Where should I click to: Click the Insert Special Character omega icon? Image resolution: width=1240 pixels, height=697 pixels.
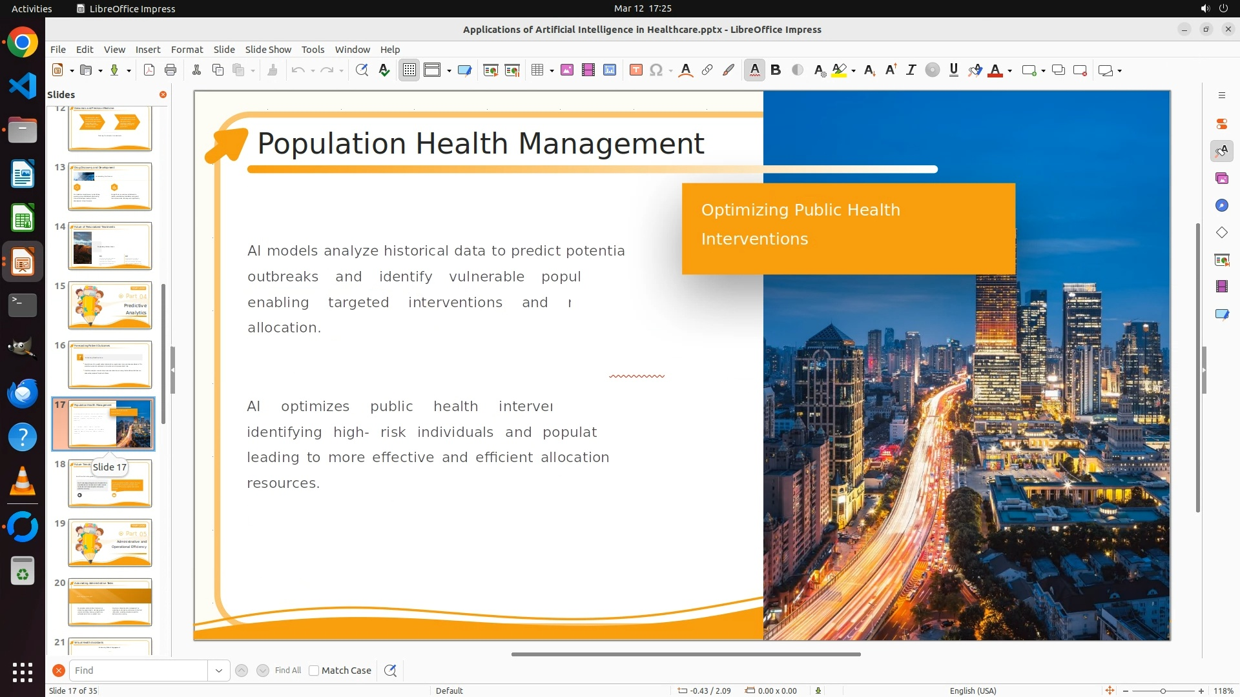pos(656,70)
